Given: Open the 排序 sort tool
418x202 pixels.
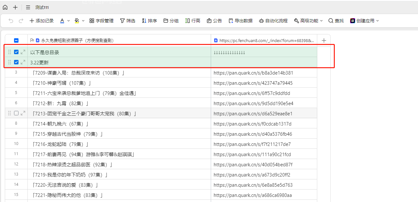Looking at the screenshot, I should click(x=149, y=21).
